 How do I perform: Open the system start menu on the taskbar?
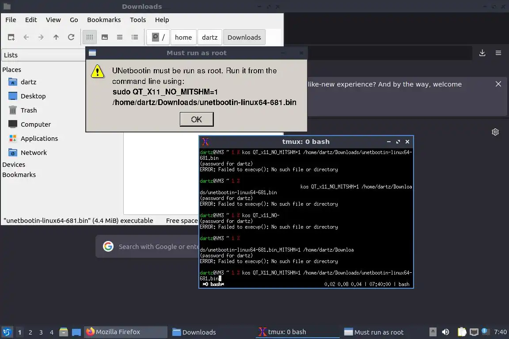coord(7,332)
